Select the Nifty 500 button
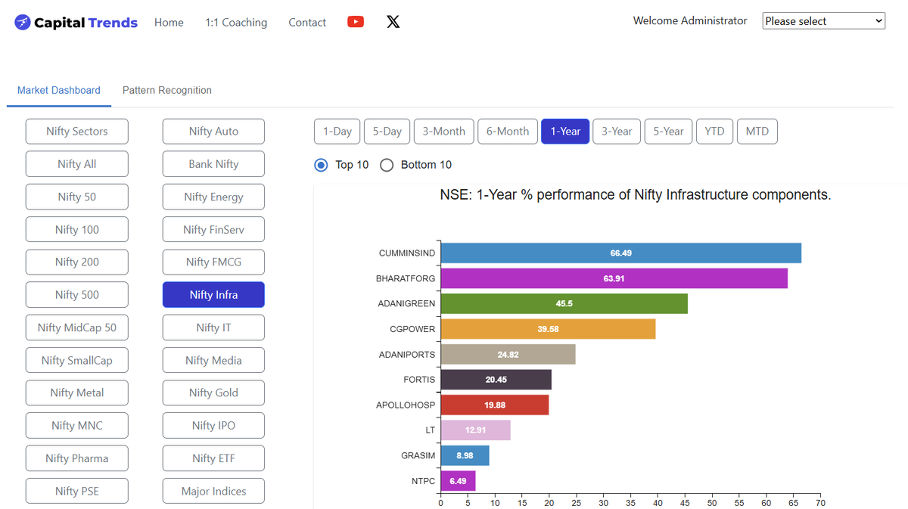Viewport: 908px width, 509px height. (77, 295)
